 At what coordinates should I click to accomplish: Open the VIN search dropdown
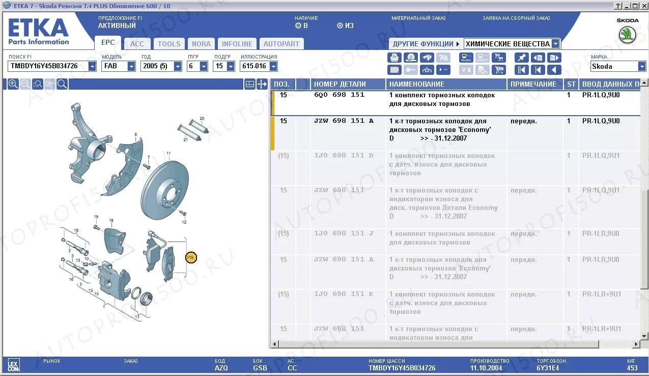[x=92, y=66]
